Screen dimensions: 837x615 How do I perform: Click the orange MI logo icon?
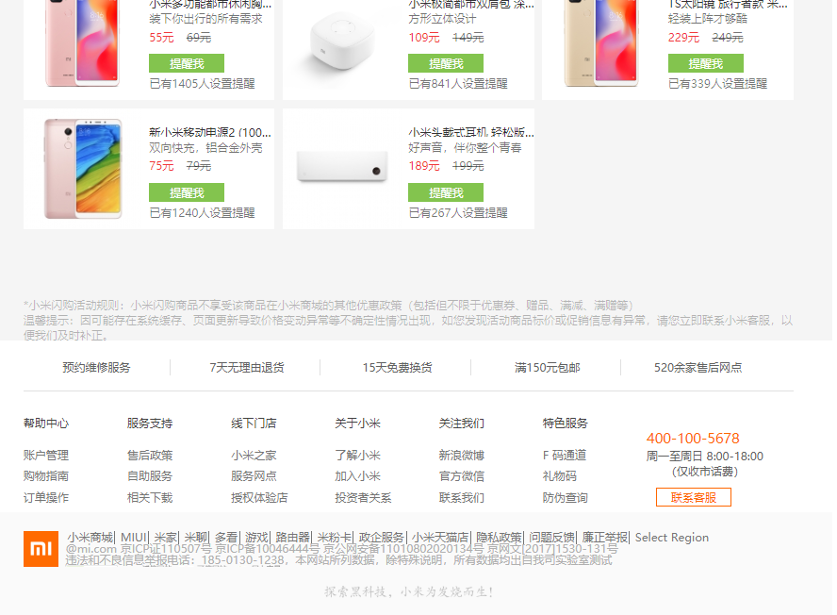pyautogui.click(x=41, y=549)
